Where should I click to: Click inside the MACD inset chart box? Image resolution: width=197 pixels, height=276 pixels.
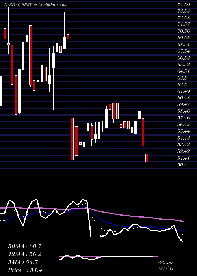click(x=108, y=256)
